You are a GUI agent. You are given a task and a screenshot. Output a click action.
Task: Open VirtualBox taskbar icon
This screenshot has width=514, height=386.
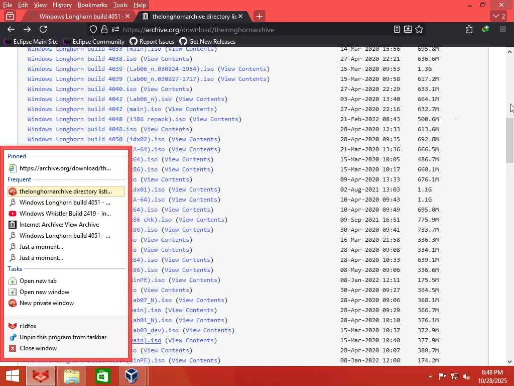click(x=132, y=376)
